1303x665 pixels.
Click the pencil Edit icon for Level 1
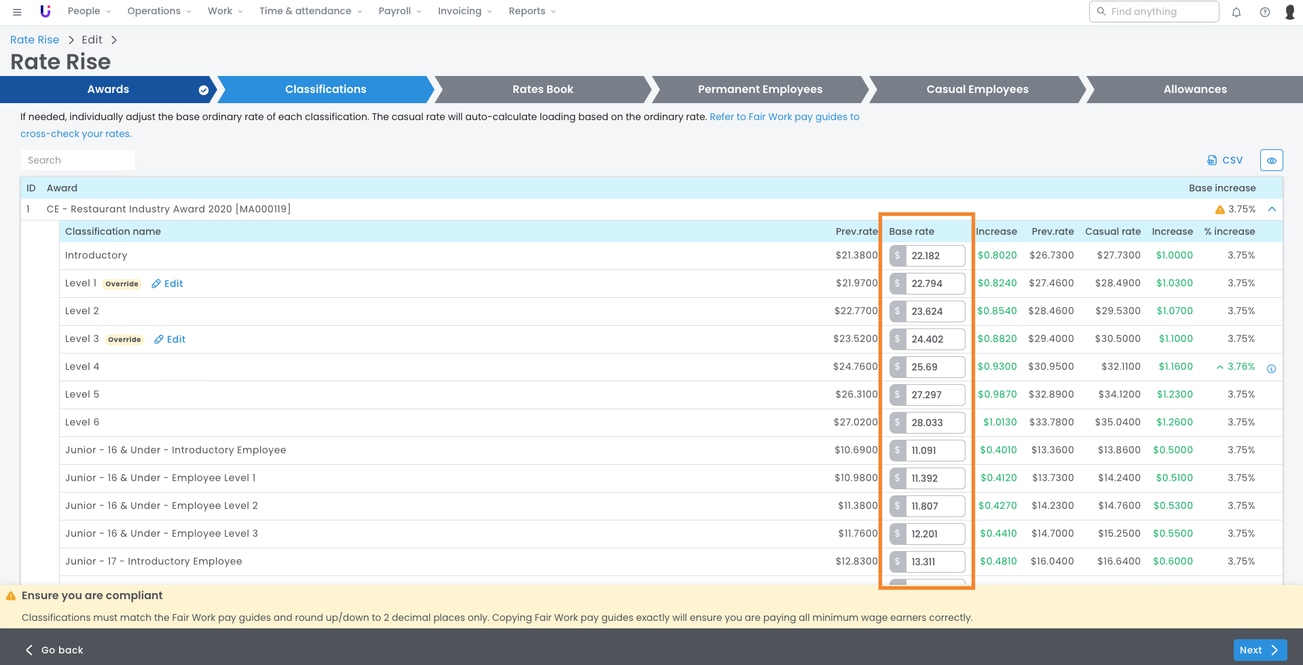[x=156, y=284]
